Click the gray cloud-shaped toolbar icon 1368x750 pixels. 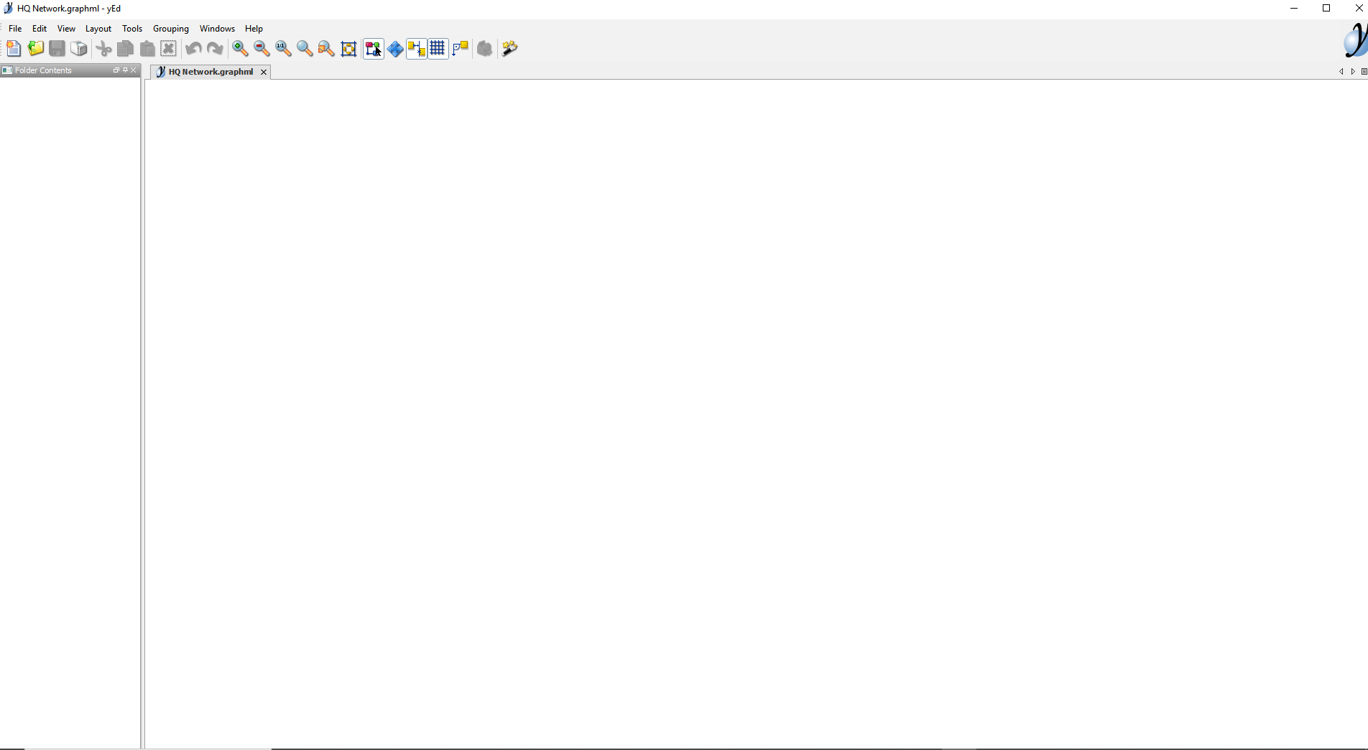point(485,49)
